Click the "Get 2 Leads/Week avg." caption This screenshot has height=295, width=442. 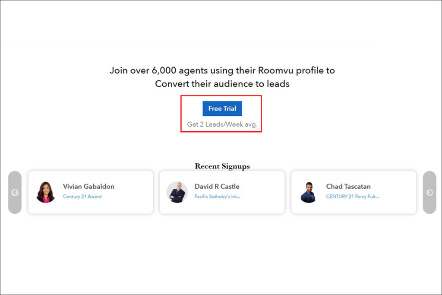tap(222, 124)
